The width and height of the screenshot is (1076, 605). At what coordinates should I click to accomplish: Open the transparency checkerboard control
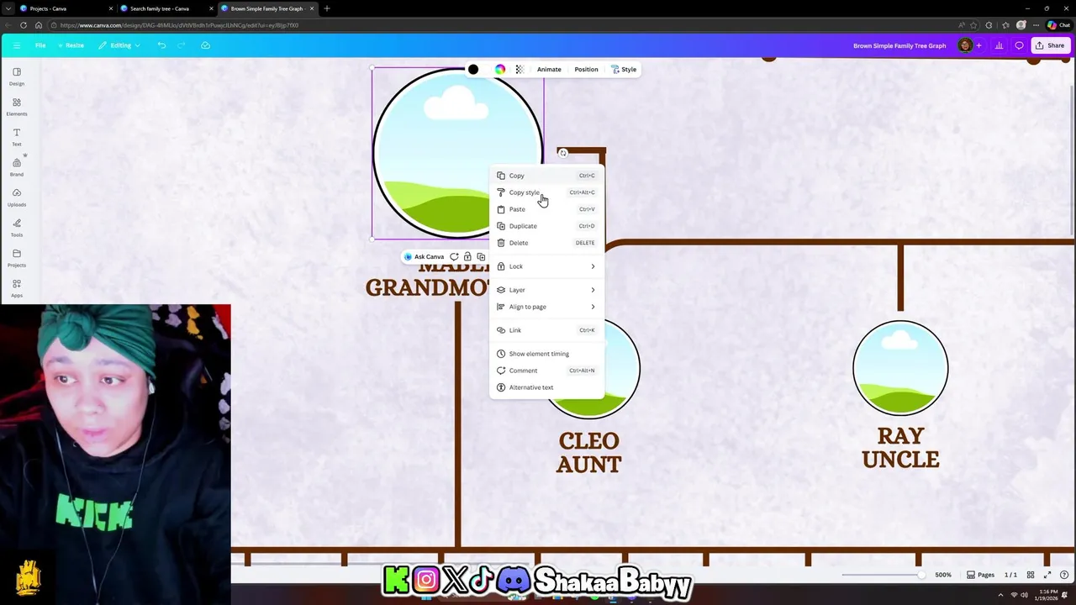519,70
